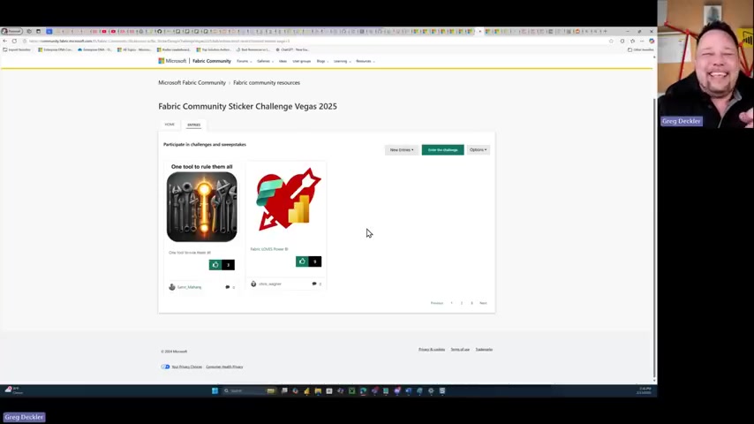Open comments on chris_wagner's entry

[314, 284]
